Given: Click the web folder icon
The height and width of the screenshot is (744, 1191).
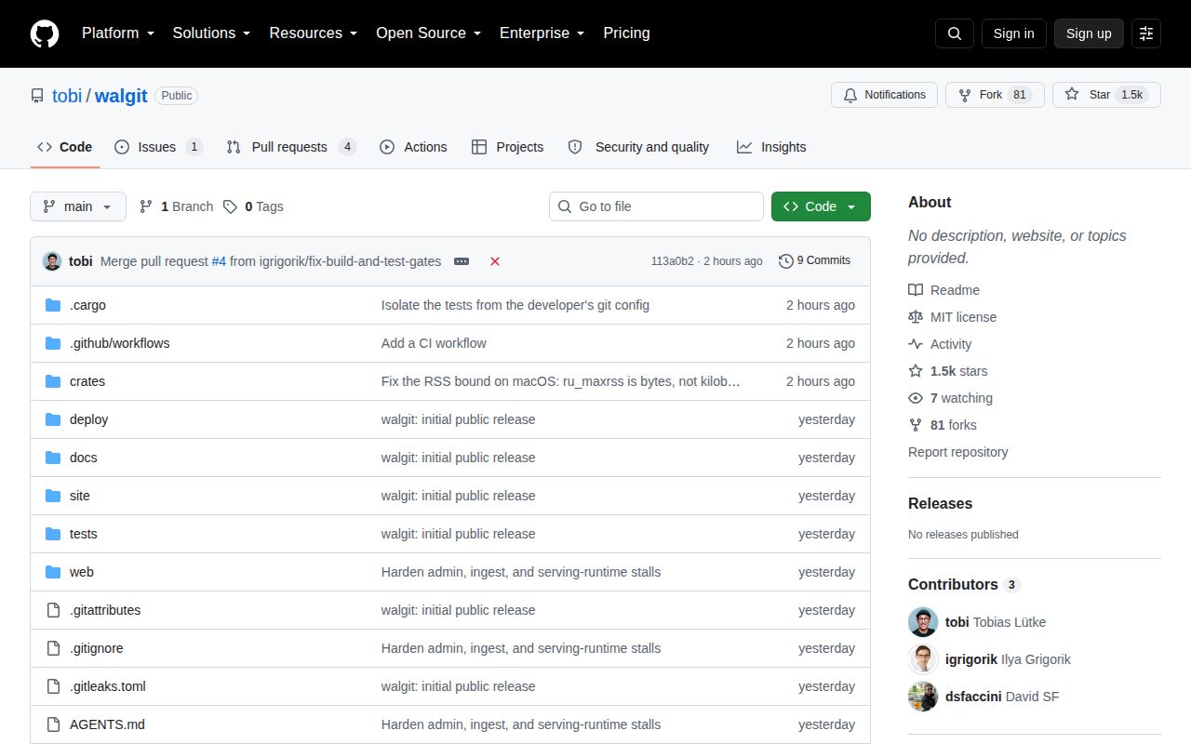Looking at the screenshot, I should [x=53, y=572].
